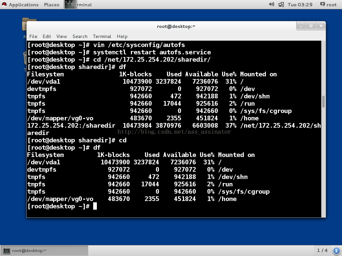
Task: Select the root@desktop:~ taskbar button
Action: [x=44, y=251]
